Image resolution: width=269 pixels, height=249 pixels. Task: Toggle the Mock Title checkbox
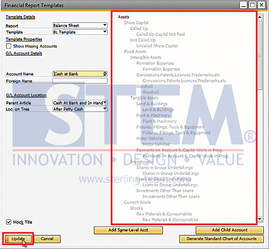pyautogui.click(x=8, y=222)
